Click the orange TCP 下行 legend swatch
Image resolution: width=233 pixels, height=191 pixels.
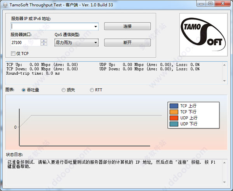click(x=174, y=112)
